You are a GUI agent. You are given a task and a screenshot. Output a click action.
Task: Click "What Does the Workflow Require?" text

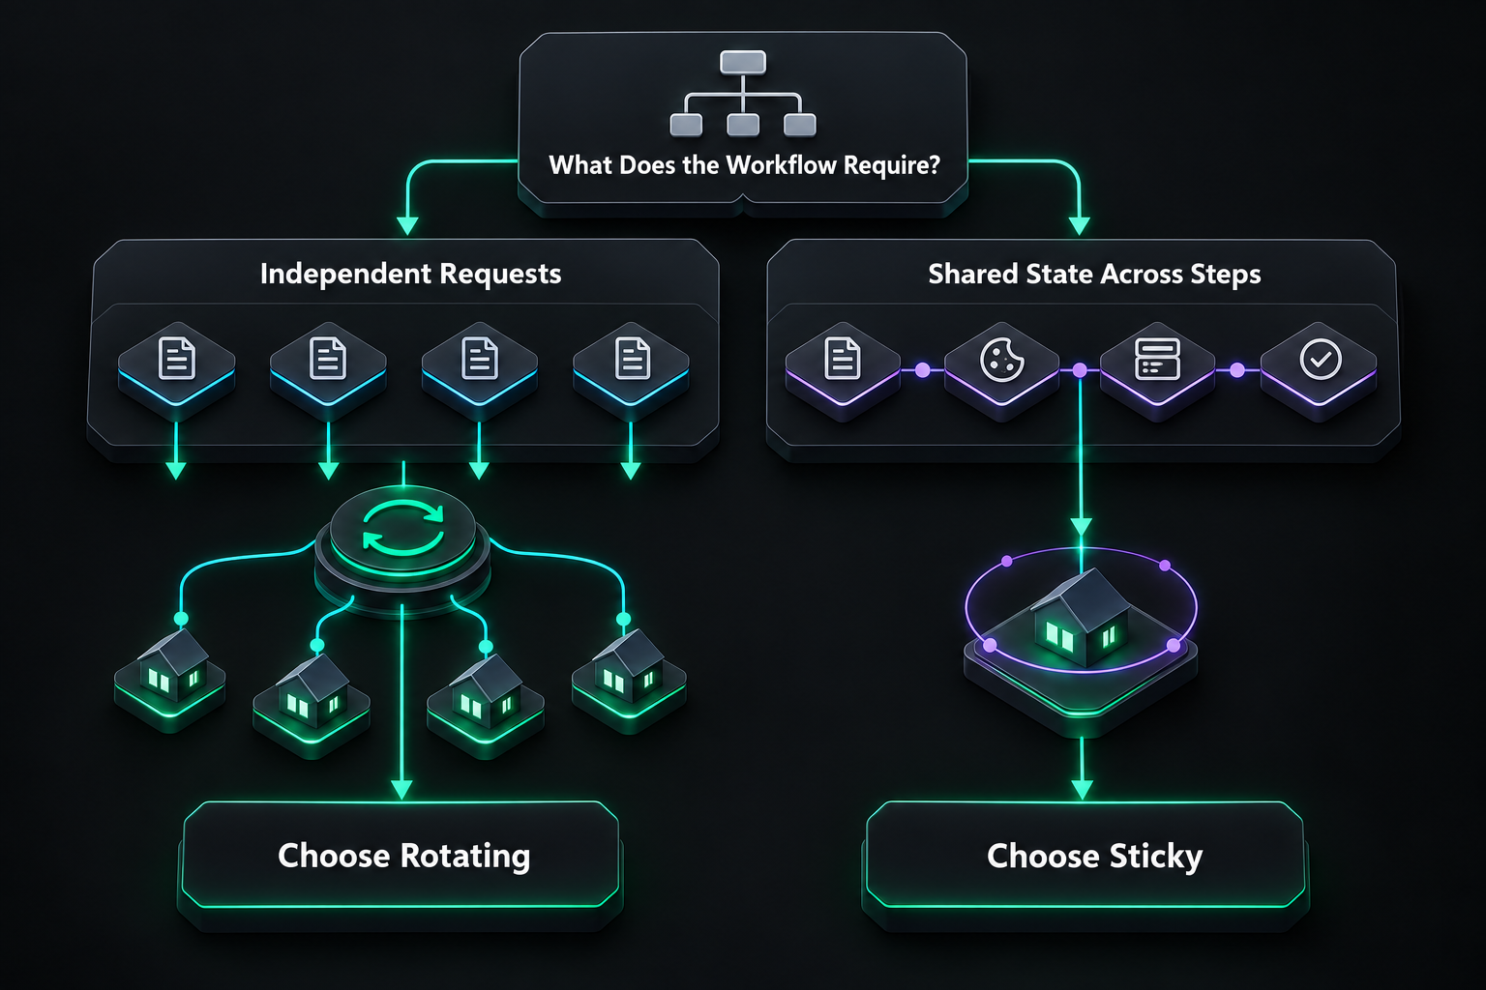(x=744, y=165)
